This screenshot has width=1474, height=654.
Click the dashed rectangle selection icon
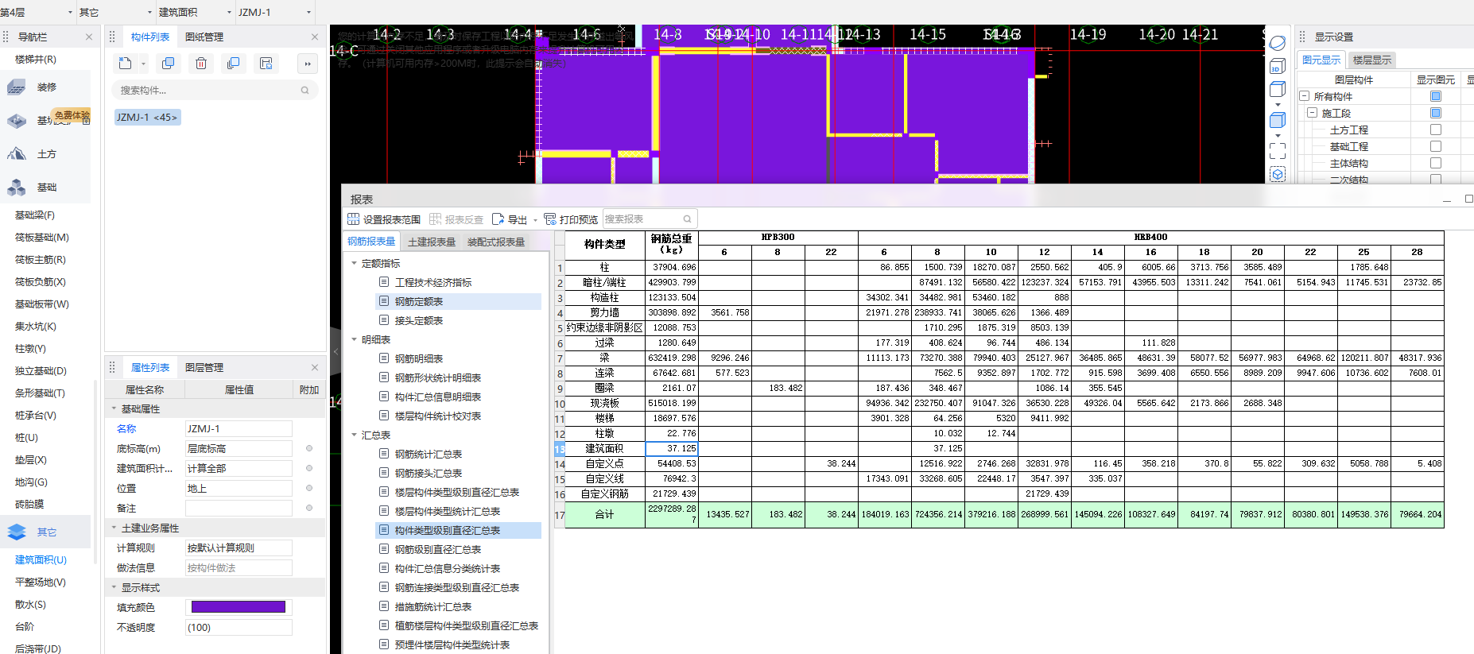point(1278,151)
